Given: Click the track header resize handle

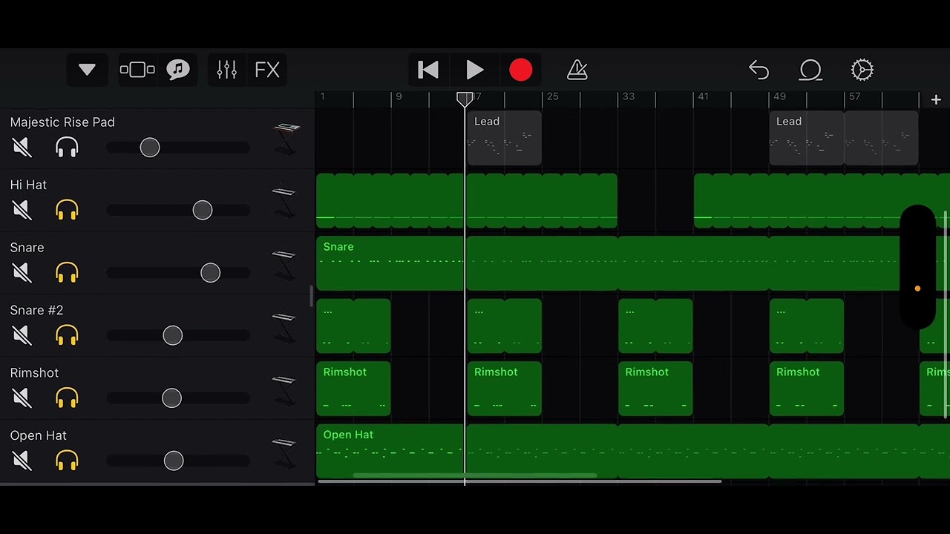Looking at the screenshot, I should [x=312, y=296].
